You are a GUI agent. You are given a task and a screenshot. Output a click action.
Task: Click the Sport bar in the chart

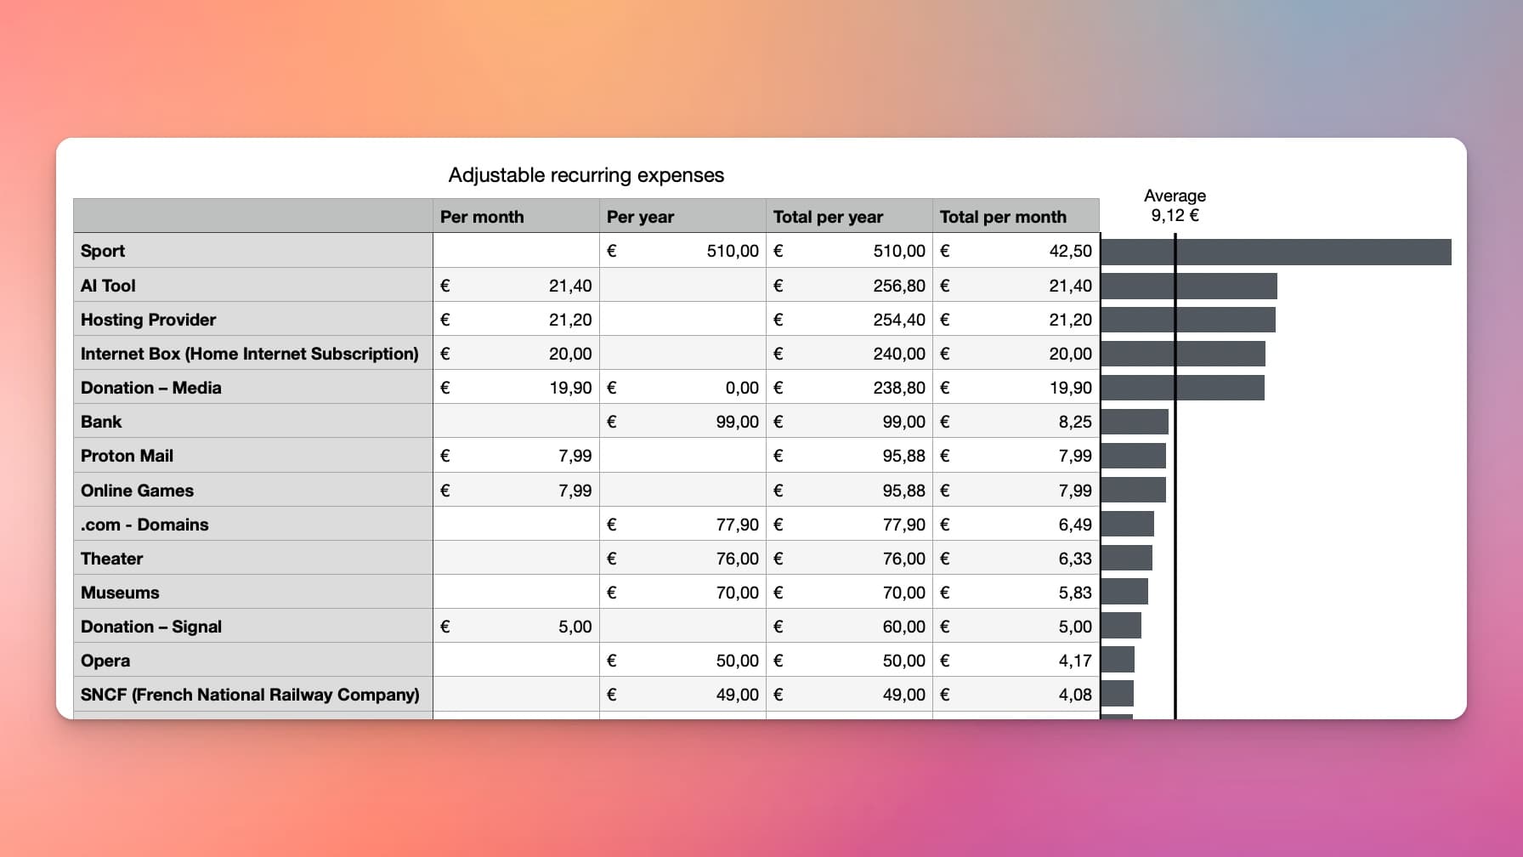coord(1276,252)
